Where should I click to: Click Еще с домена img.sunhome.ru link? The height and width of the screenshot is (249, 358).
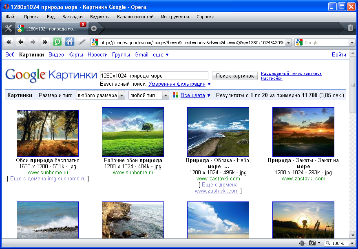[x=48, y=179]
